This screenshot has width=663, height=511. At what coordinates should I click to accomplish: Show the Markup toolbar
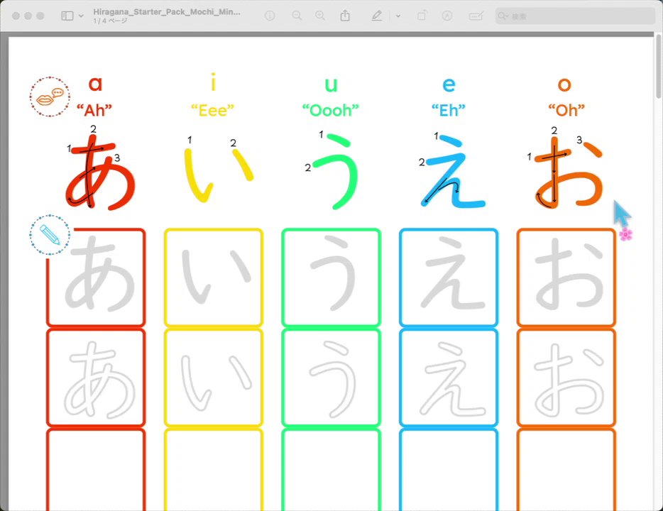point(447,16)
